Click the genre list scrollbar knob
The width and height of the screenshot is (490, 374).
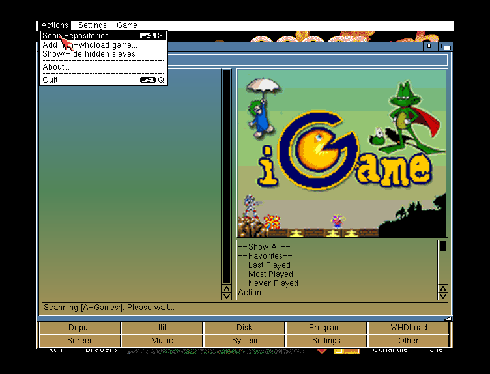(443, 246)
